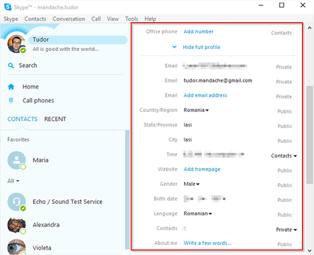The image size is (314, 255).
Task: Click Tudor's green online status badge
Action: pyautogui.click(x=23, y=50)
